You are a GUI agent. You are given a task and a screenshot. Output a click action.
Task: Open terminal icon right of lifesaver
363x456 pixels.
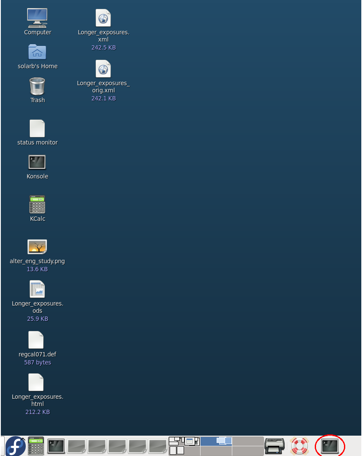[330, 446]
